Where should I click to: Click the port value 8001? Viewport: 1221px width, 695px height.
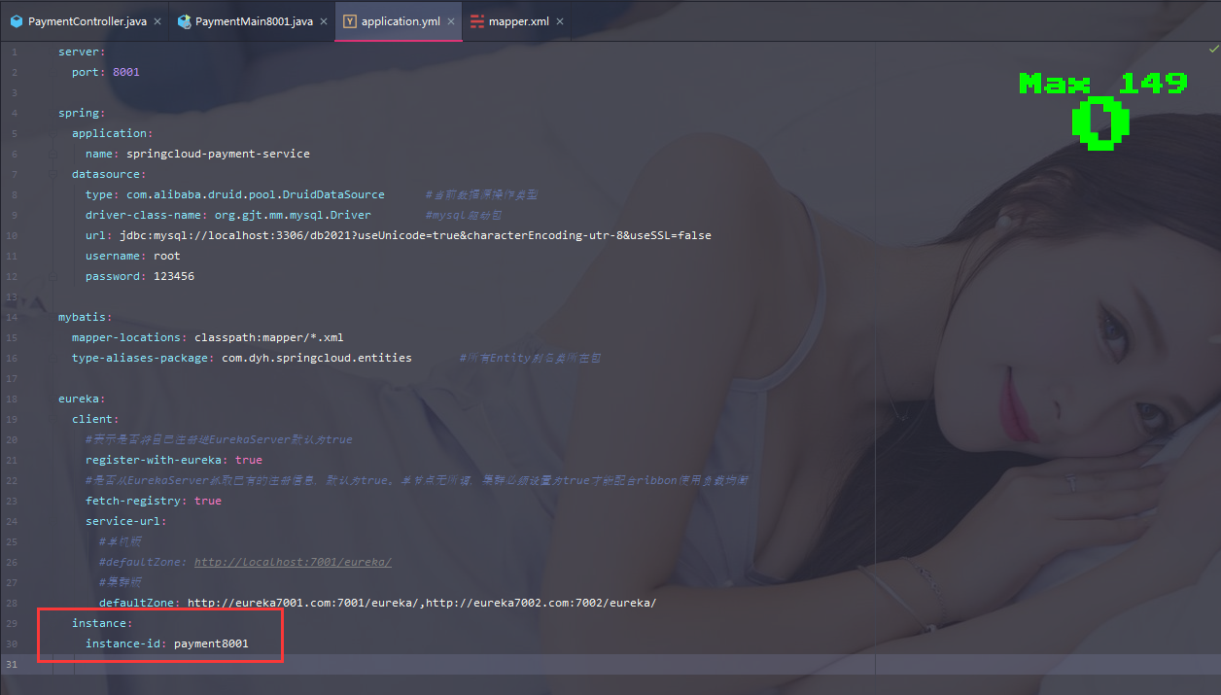tap(125, 71)
